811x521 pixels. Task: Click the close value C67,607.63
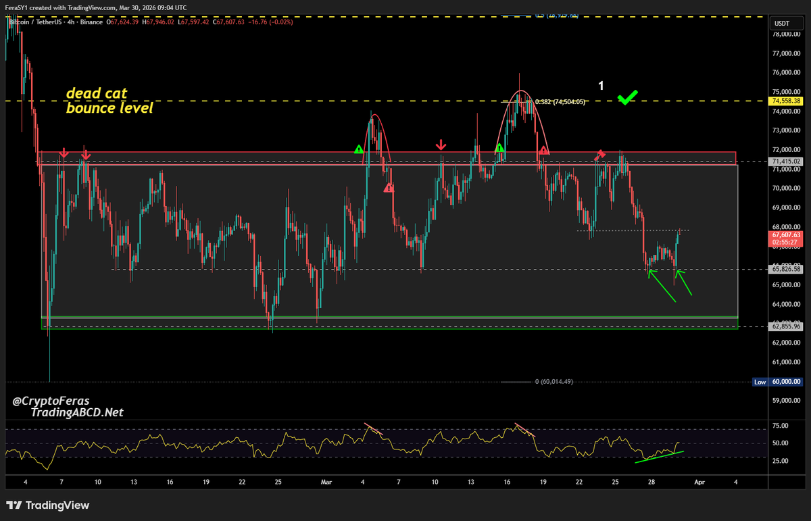[228, 22]
